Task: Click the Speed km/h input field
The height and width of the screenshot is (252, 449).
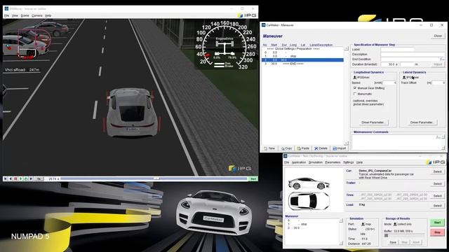Action: (x=390, y=83)
